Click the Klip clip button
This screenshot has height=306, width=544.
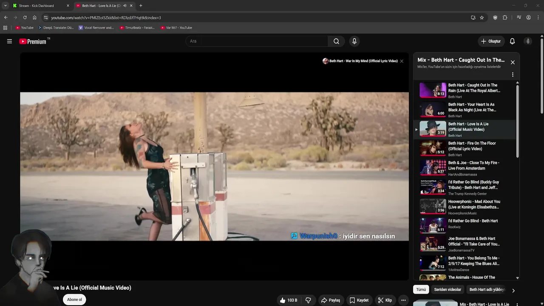tap(385, 300)
